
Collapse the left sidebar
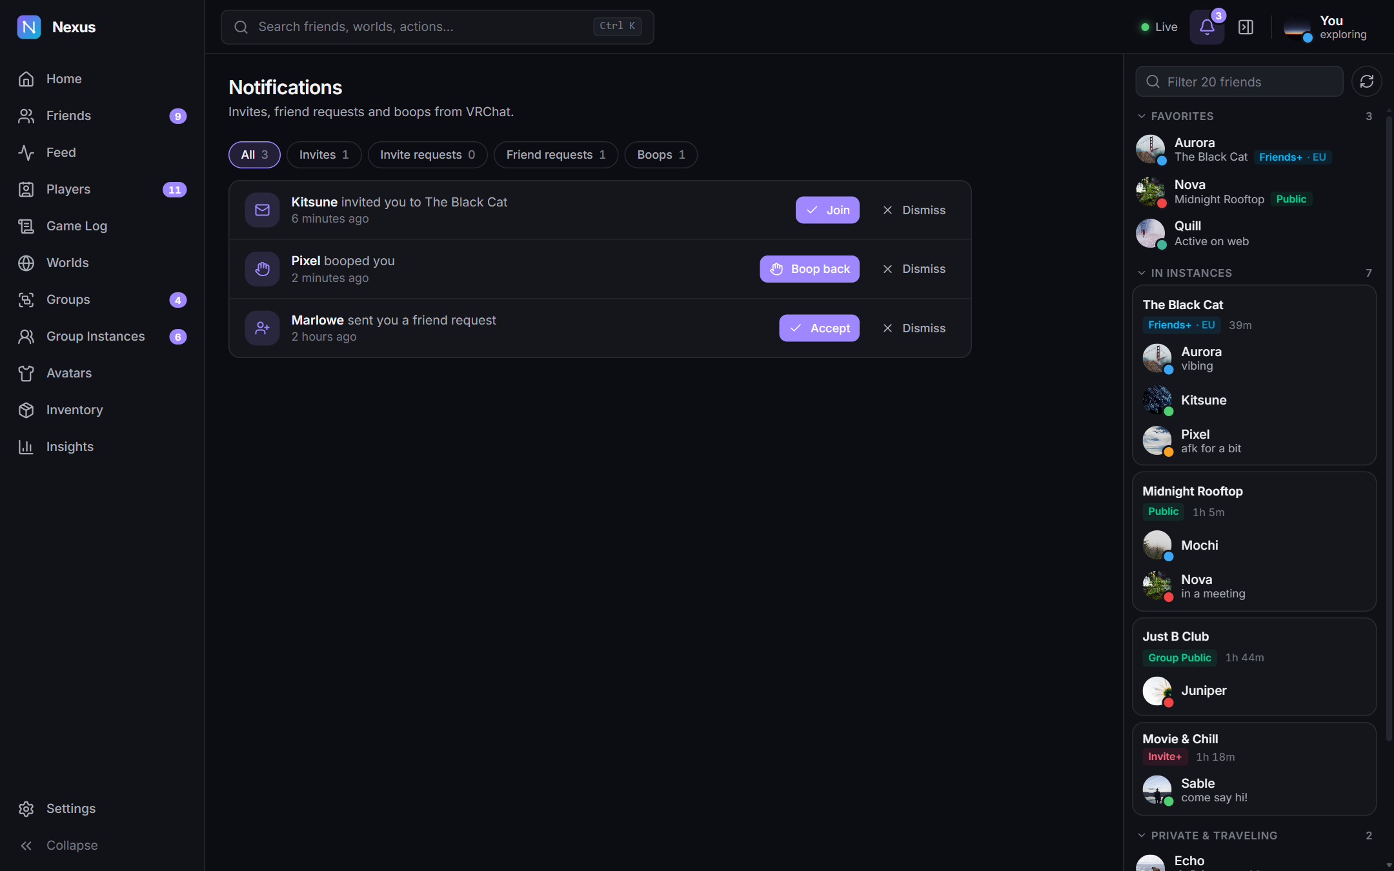[x=103, y=845]
